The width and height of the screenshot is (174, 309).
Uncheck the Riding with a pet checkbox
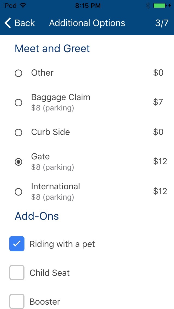pos(17,244)
